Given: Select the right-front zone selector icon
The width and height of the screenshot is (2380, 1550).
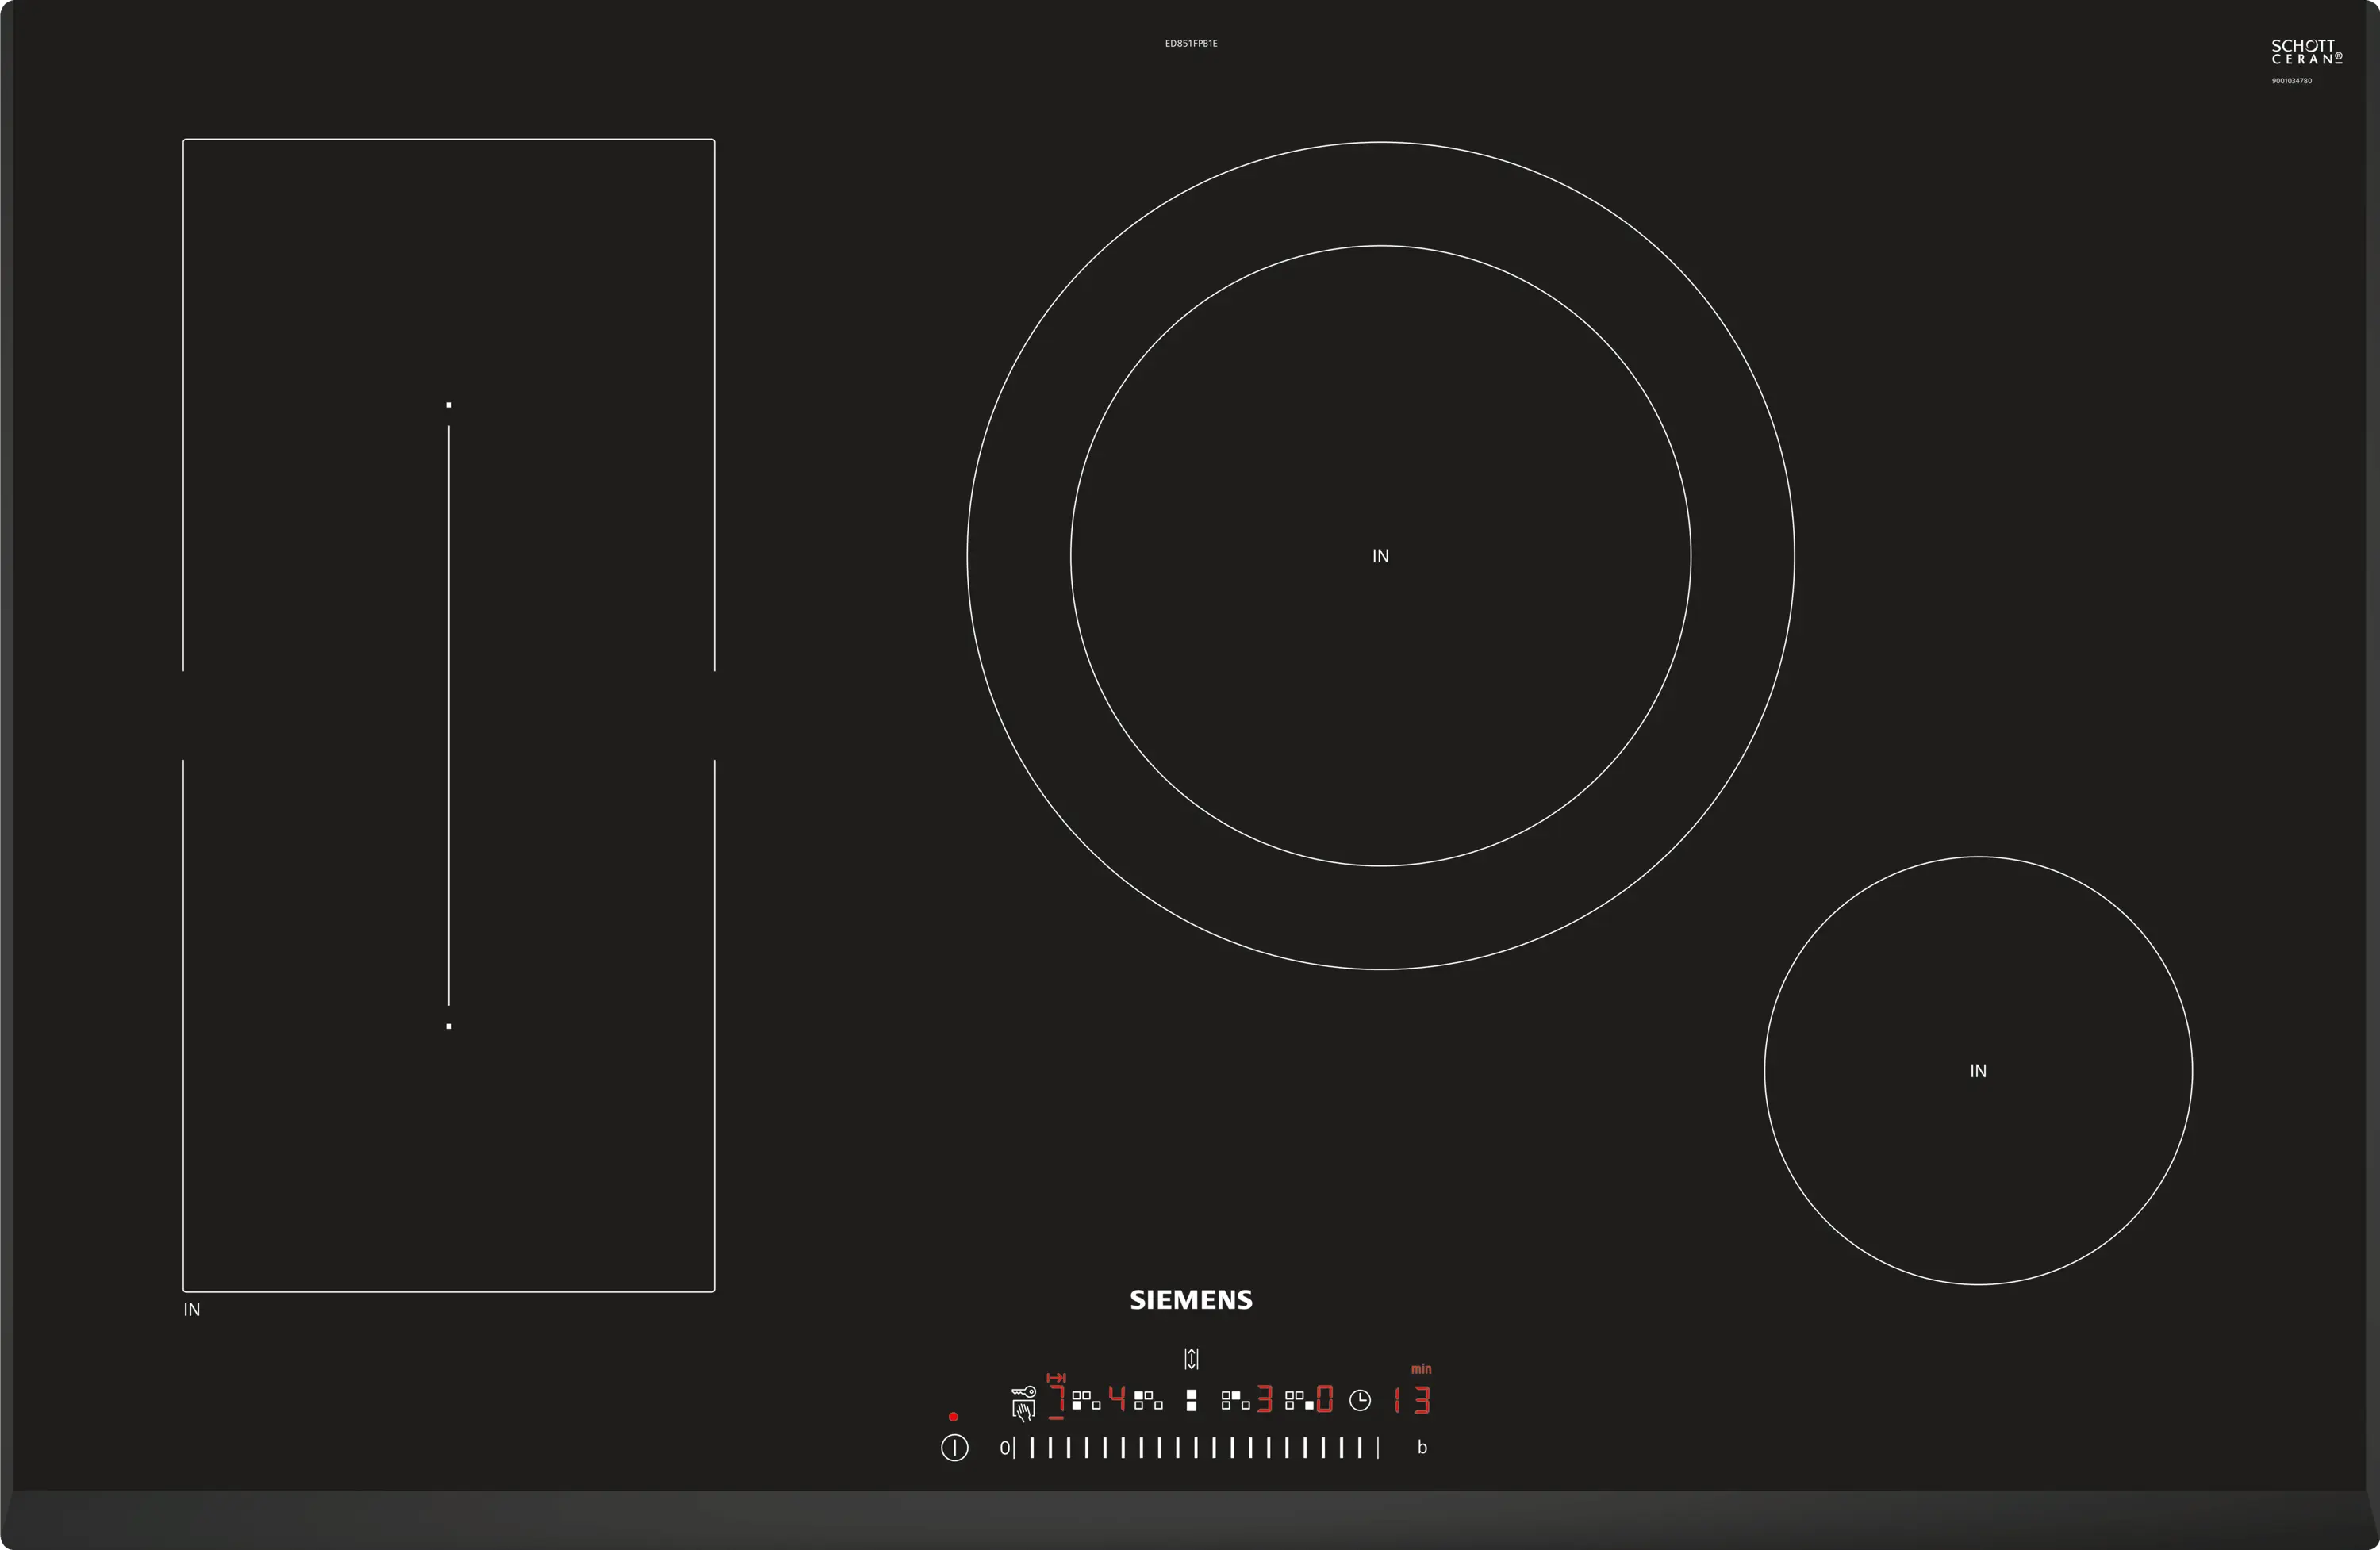Looking at the screenshot, I should (x=1299, y=1401).
